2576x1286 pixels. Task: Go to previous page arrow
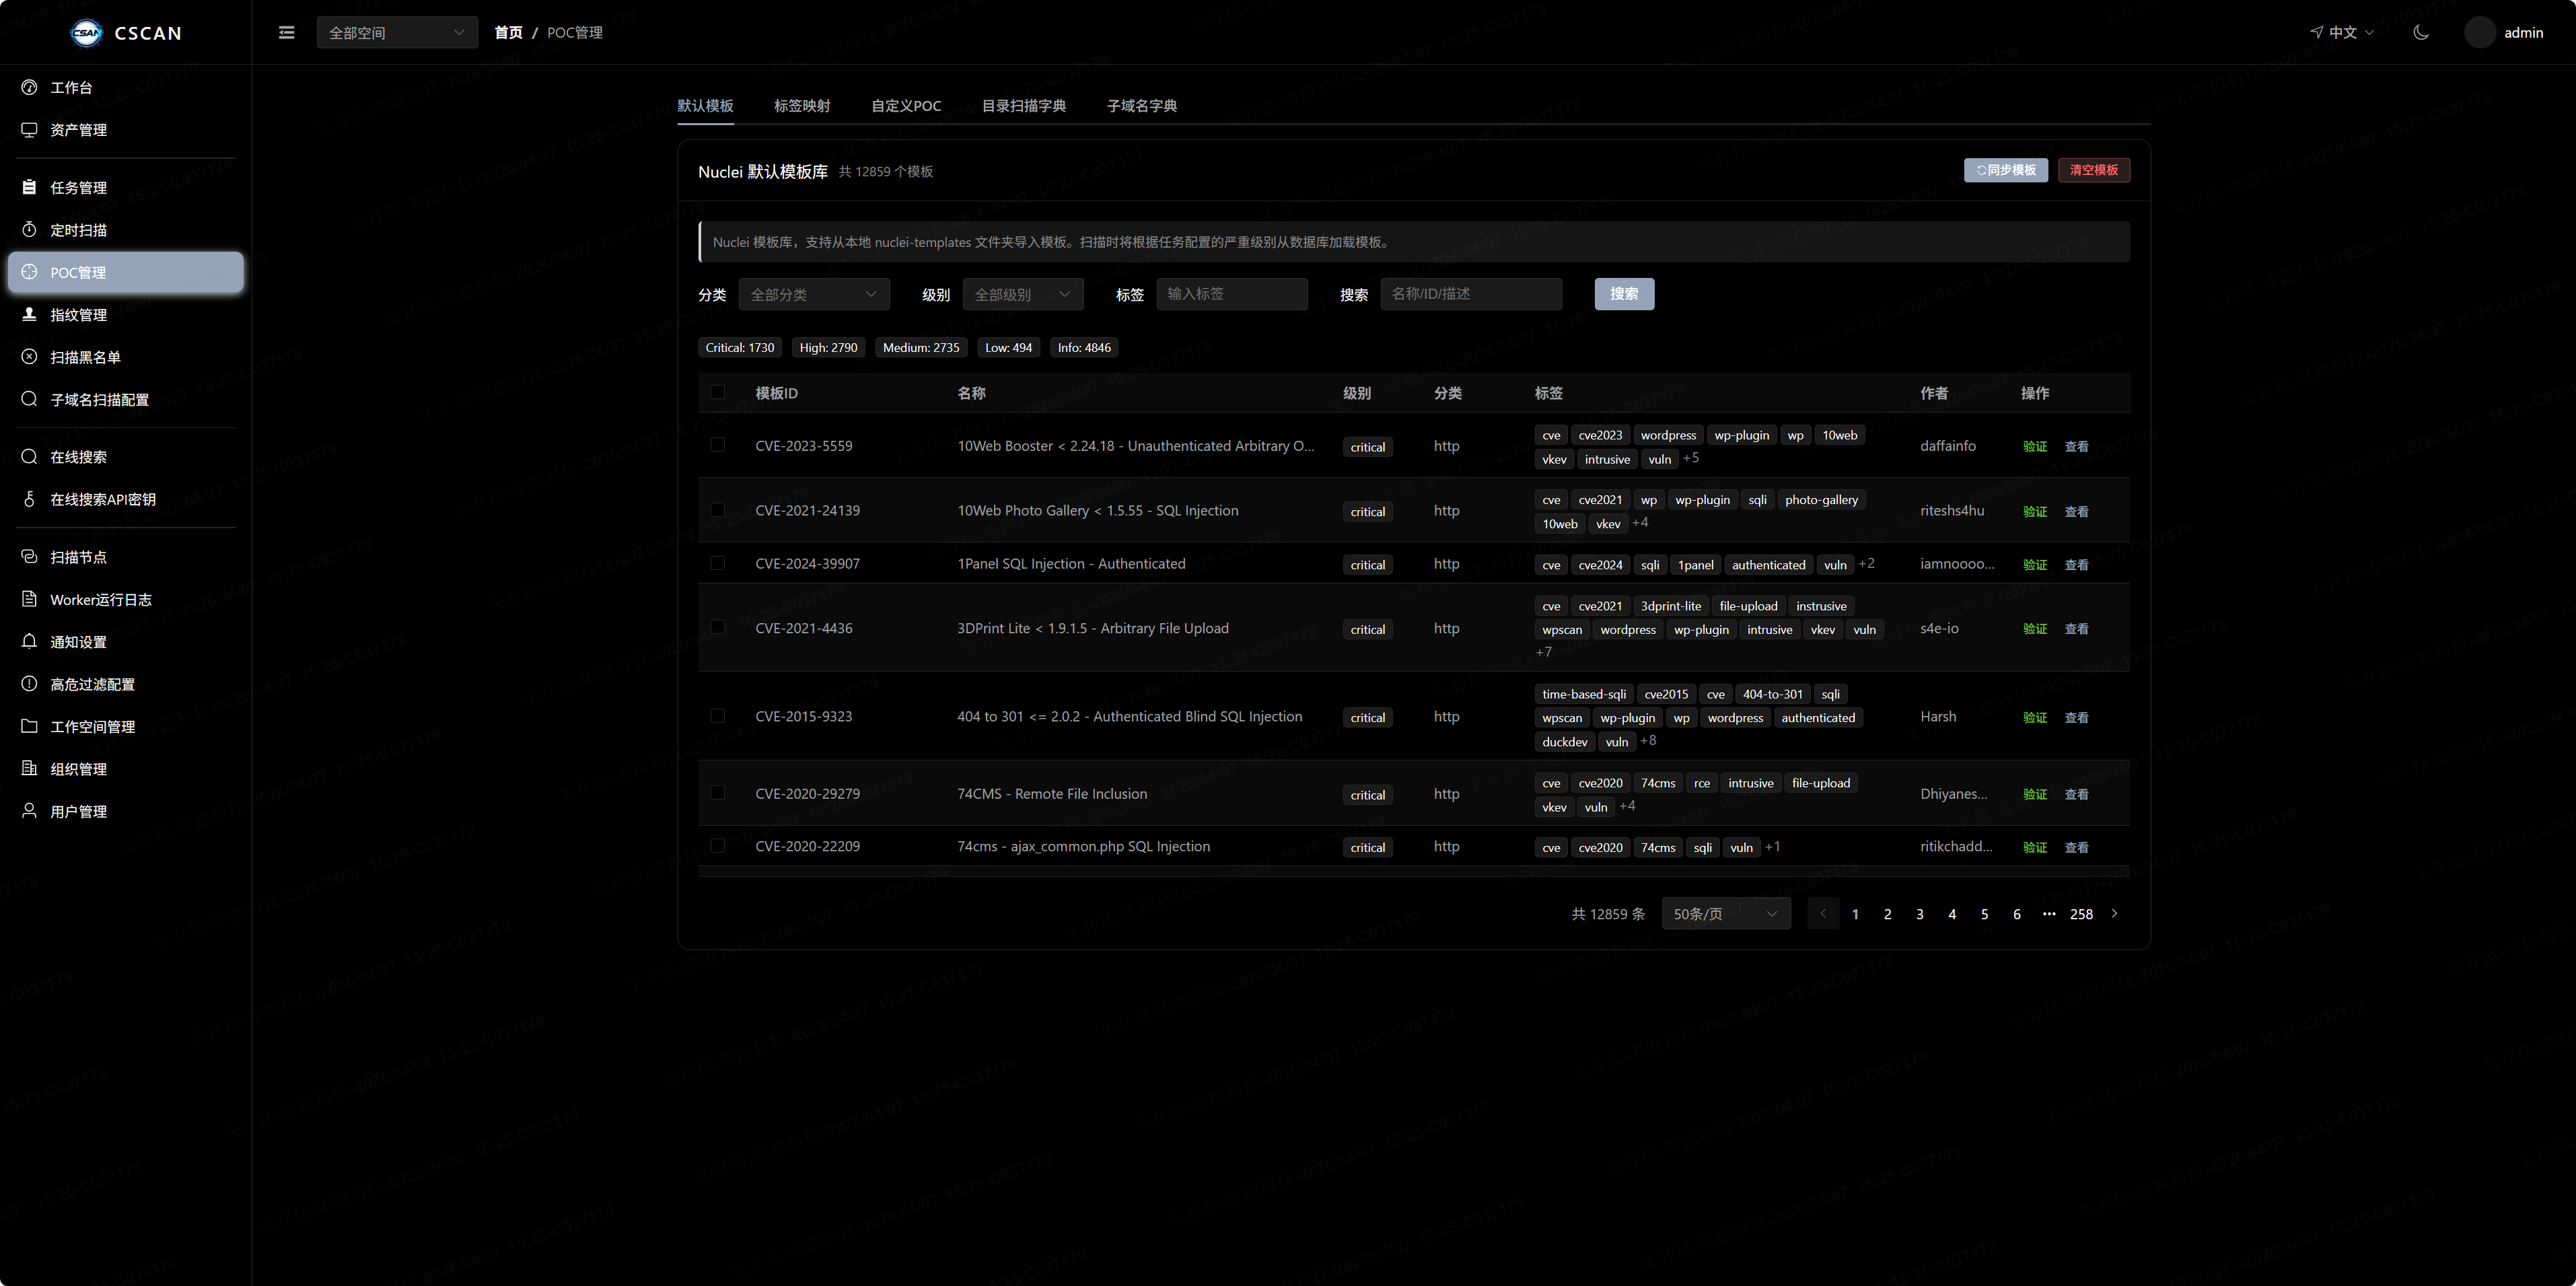click(x=1823, y=914)
